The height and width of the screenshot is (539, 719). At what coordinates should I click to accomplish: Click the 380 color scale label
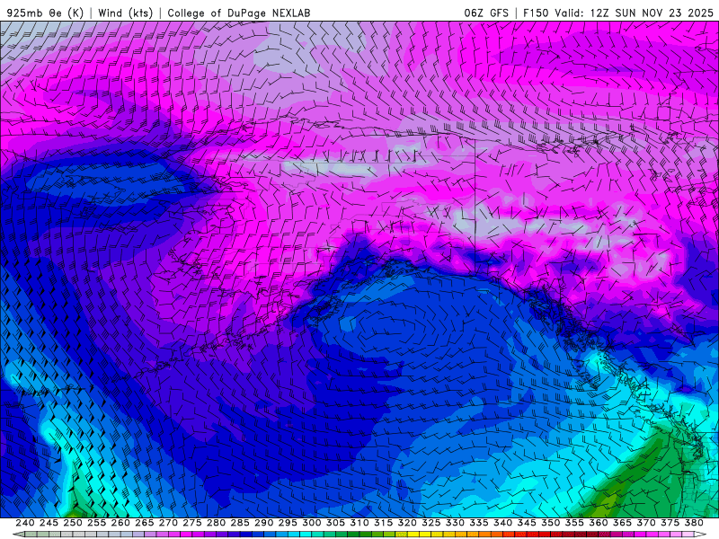coord(694,523)
